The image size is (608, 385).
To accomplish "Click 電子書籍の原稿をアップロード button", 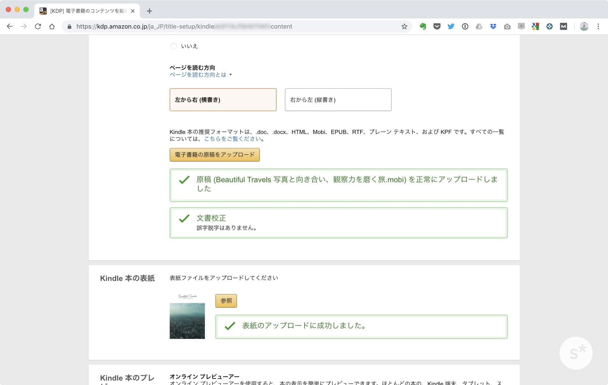I will click(214, 155).
